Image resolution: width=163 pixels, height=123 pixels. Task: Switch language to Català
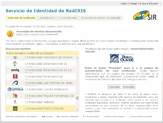(124, 4)
